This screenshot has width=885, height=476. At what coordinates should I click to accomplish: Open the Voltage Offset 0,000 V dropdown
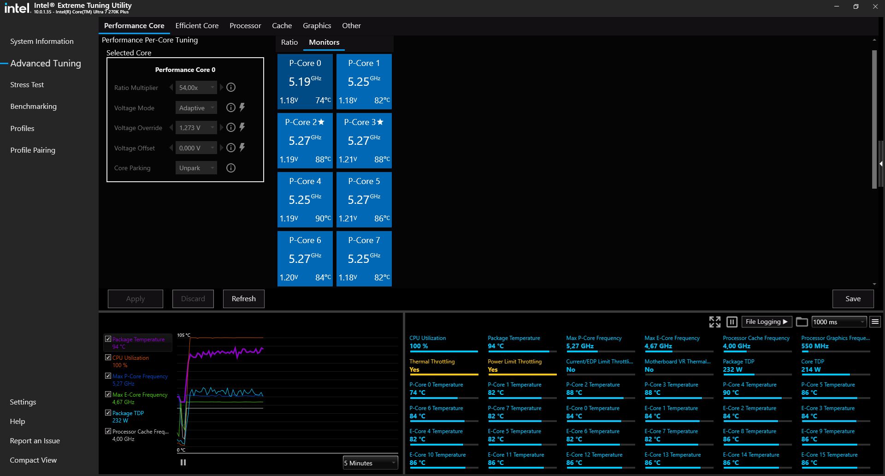[x=196, y=148]
